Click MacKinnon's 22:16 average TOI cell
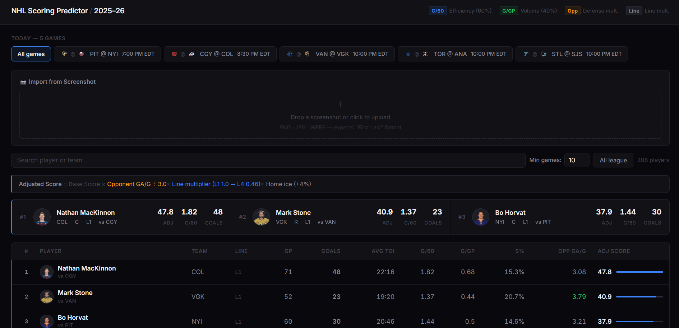Screen dimensions: 679x328 click(x=385, y=272)
